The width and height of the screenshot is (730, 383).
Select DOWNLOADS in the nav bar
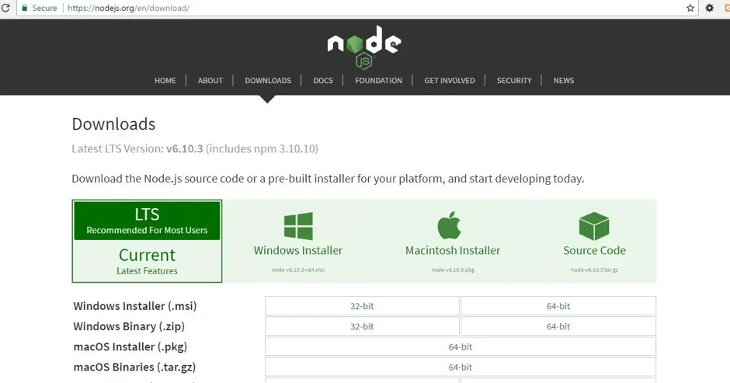point(268,81)
